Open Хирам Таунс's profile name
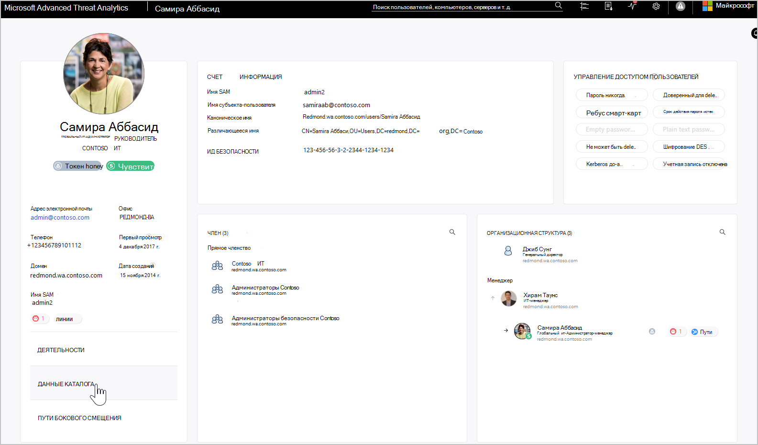This screenshot has width=758, height=445. click(540, 295)
